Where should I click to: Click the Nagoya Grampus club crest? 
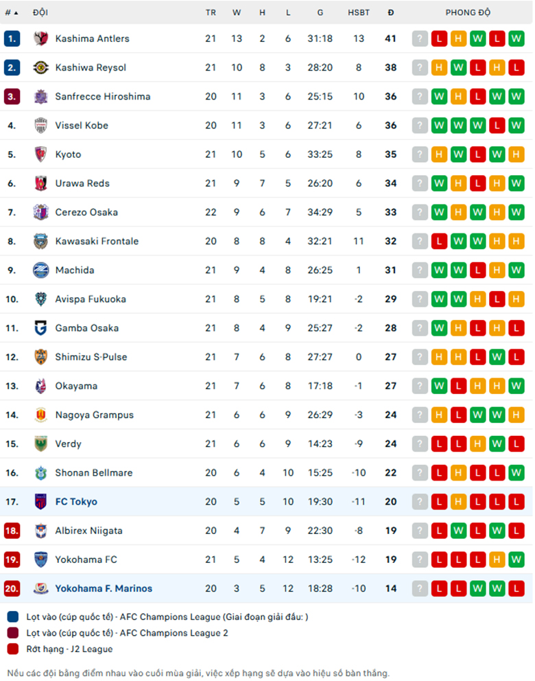point(40,415)
